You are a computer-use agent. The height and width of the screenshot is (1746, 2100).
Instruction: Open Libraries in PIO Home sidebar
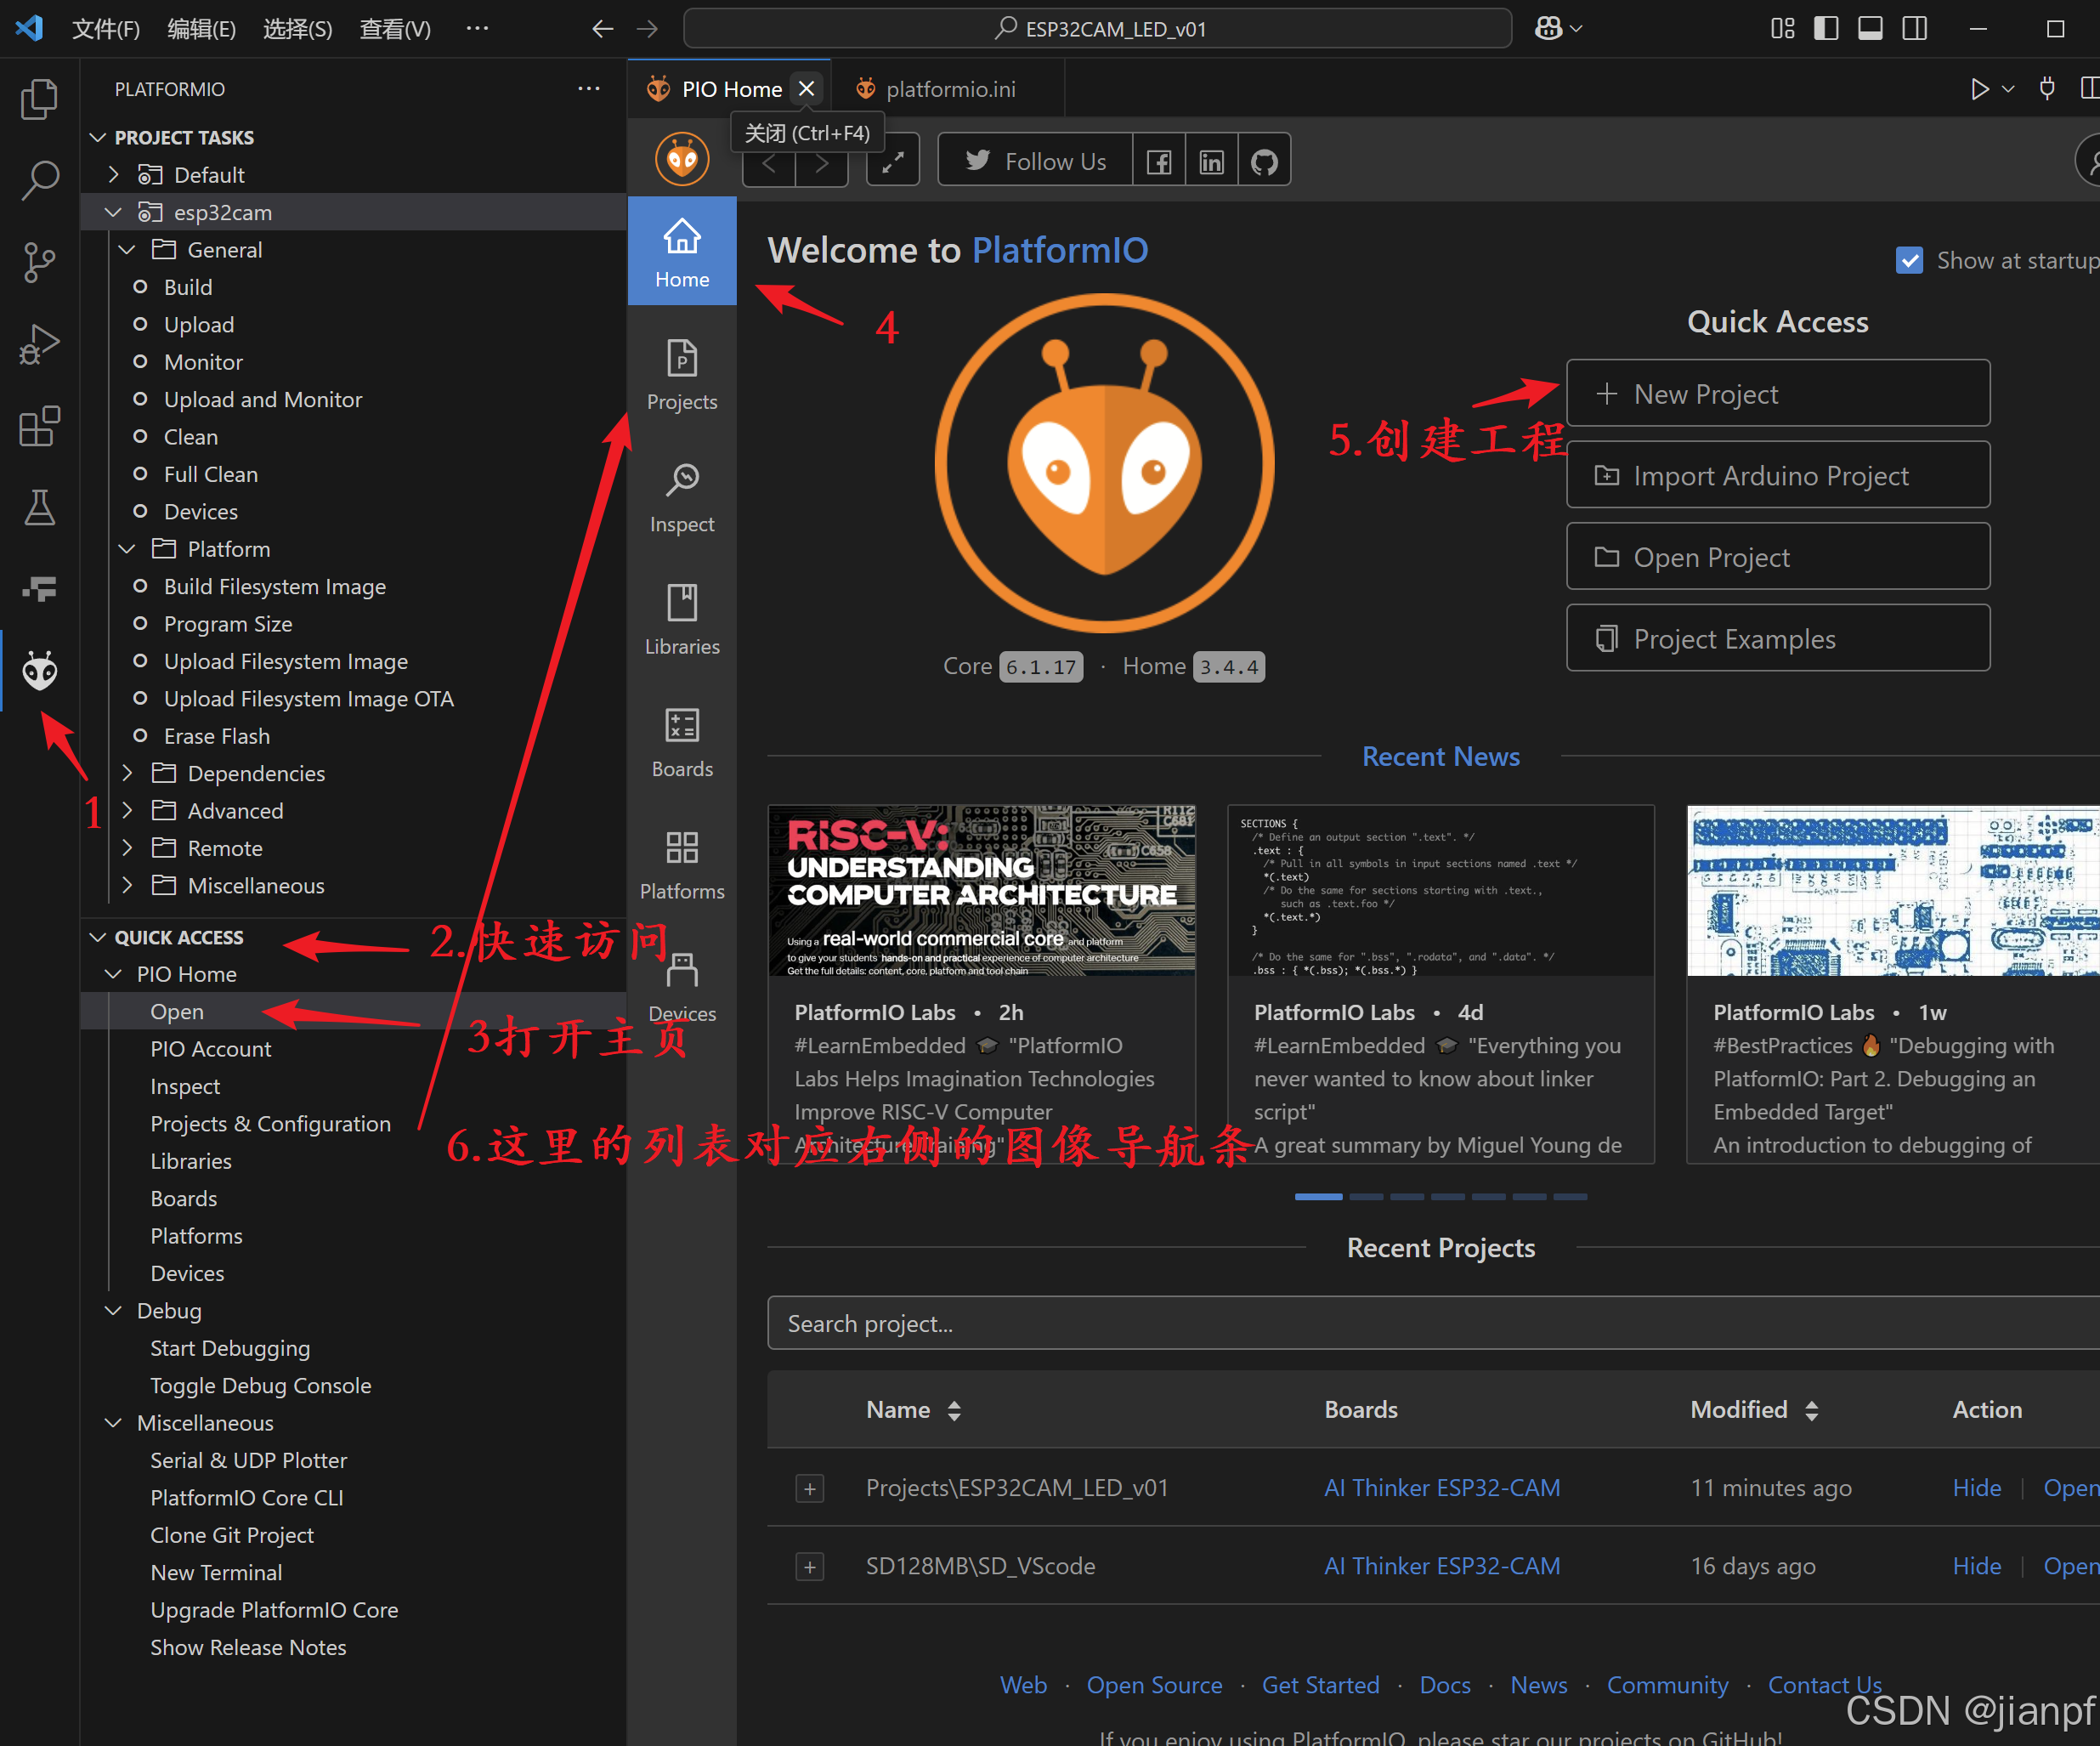[682, 620]
